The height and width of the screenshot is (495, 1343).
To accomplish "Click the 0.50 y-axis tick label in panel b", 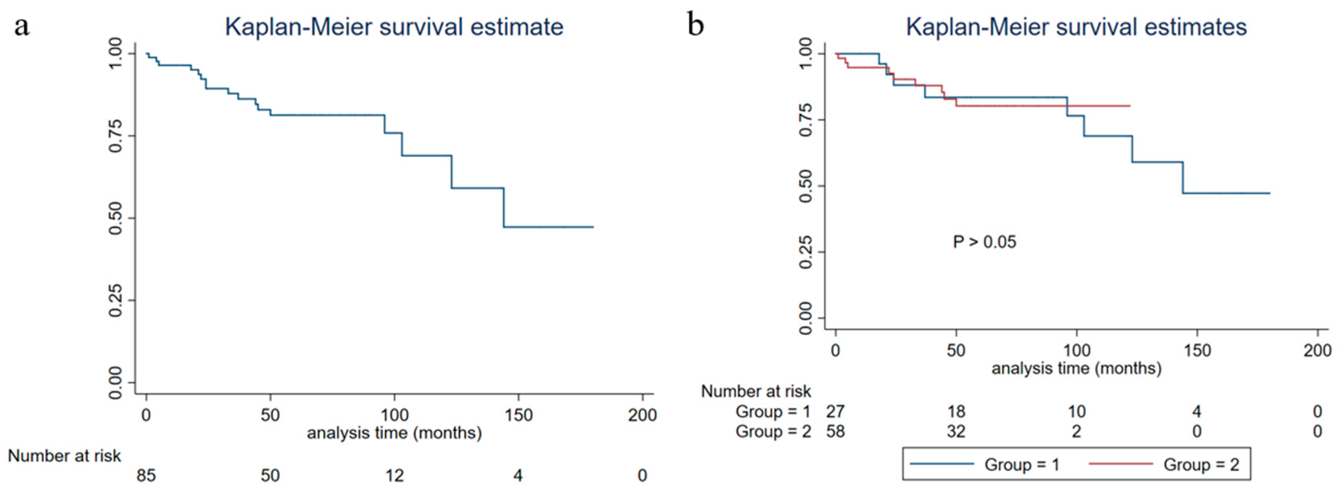I will pyautogui.click(x=805, y=186).
